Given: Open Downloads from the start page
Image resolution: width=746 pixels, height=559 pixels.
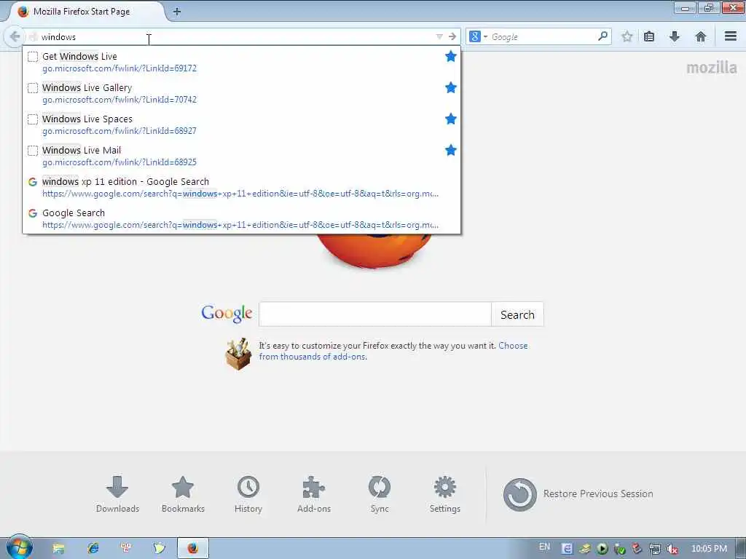Looking at the screenshot, I should coord(117,494).
